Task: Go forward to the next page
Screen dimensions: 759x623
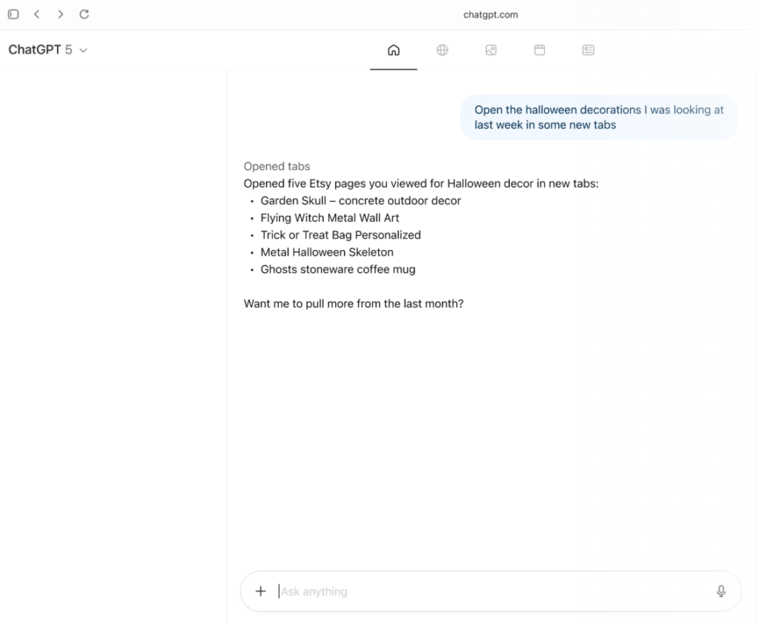Action: click(60, 14)
